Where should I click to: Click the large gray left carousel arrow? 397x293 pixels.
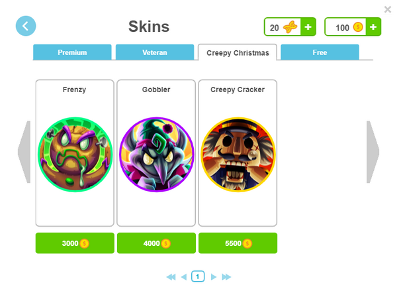click(24, 152)
